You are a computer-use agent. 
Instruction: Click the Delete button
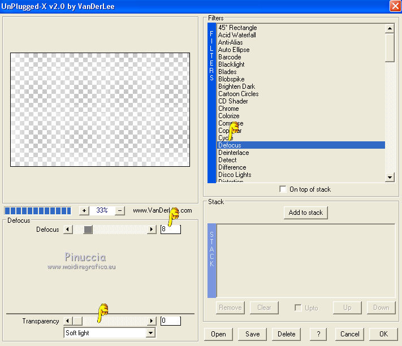point(286,334)
